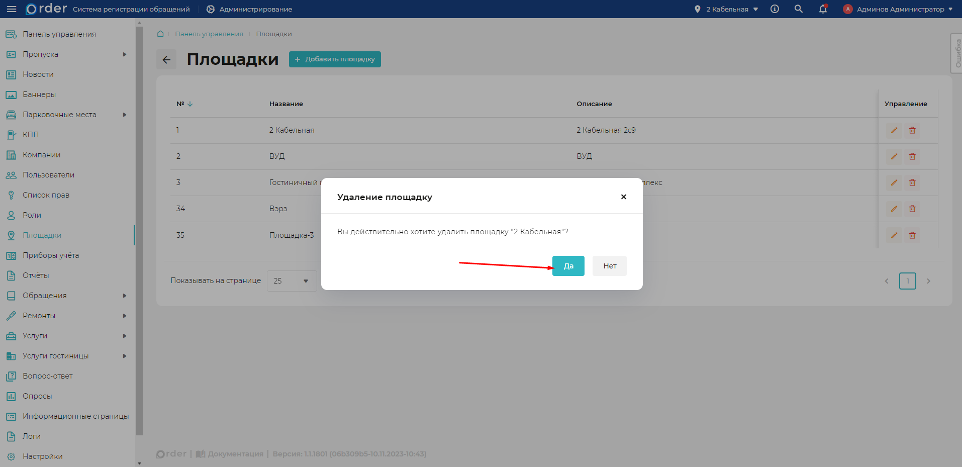Click the back arrow beside Площадки
This screenshot has height=467, width=962.
coord(166,59)
